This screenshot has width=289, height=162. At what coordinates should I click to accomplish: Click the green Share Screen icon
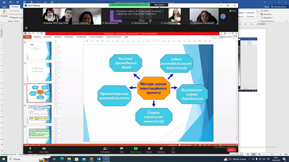pos(136,148)
